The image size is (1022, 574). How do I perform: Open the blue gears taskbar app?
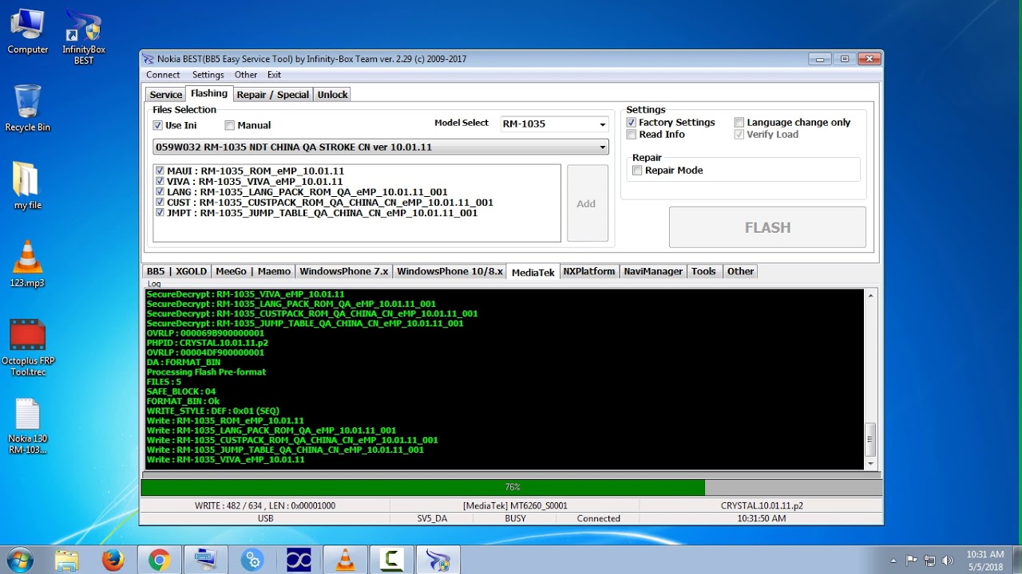coord(252,560)
